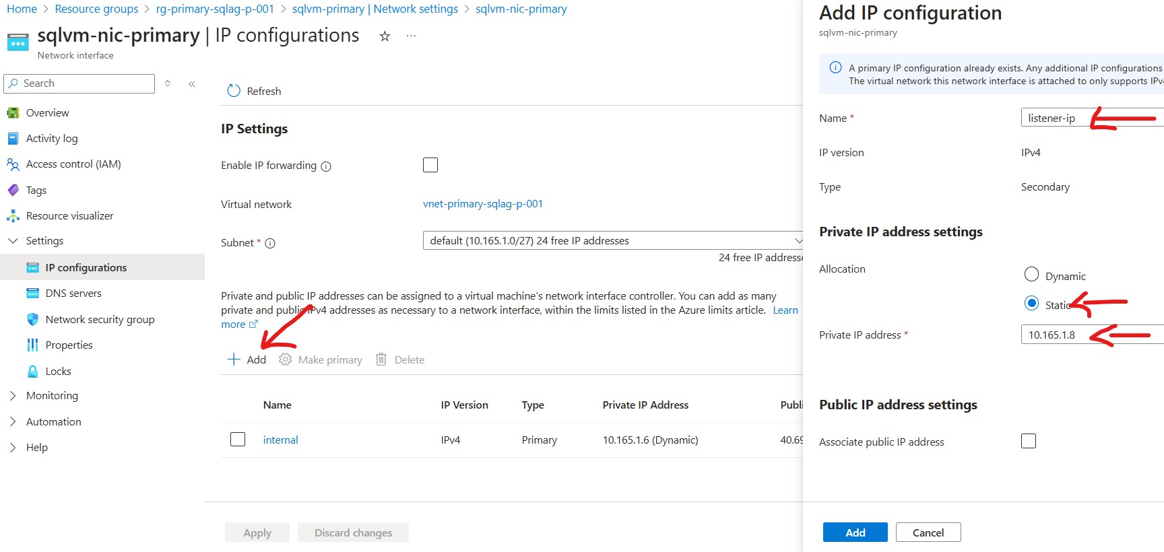
Task: Click the Access control (IAM) icon
Action: point(13,164)
